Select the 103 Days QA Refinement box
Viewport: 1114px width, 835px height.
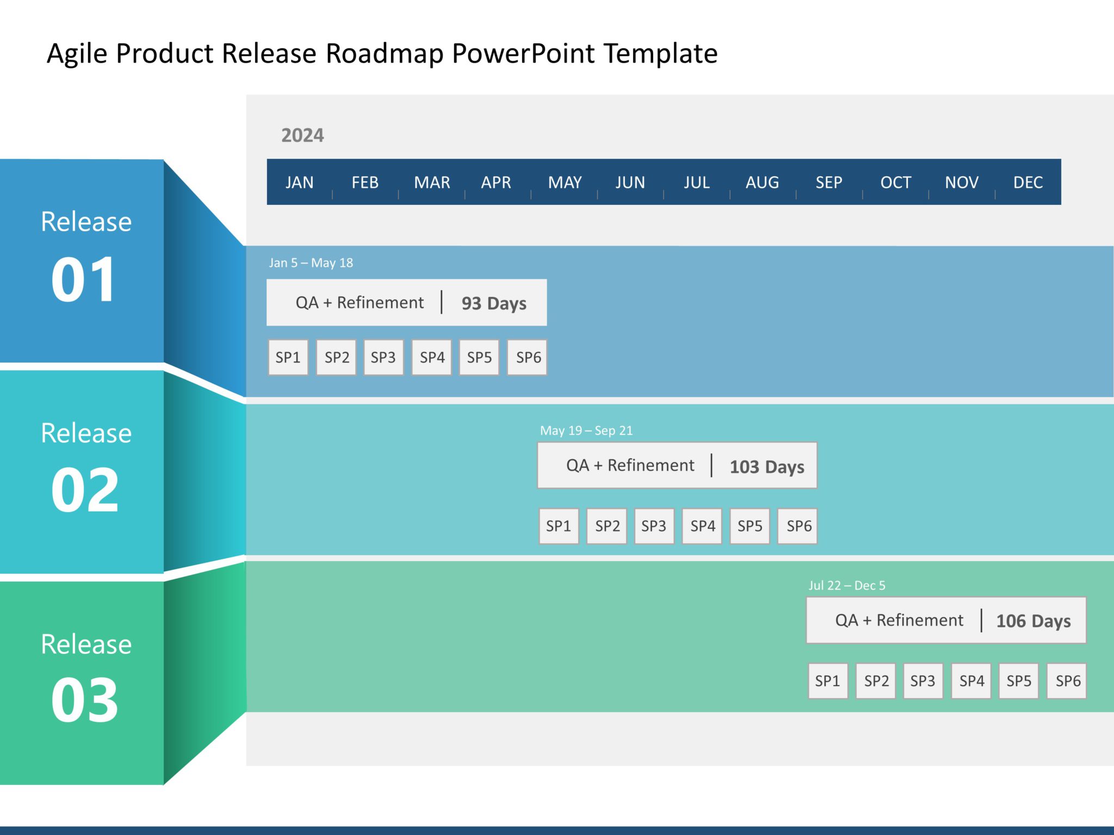[677, 466]
